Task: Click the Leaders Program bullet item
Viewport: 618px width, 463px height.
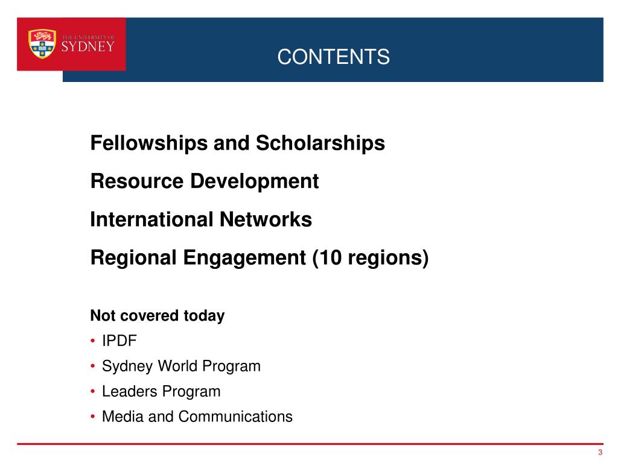Action: (x=161, y=391)
